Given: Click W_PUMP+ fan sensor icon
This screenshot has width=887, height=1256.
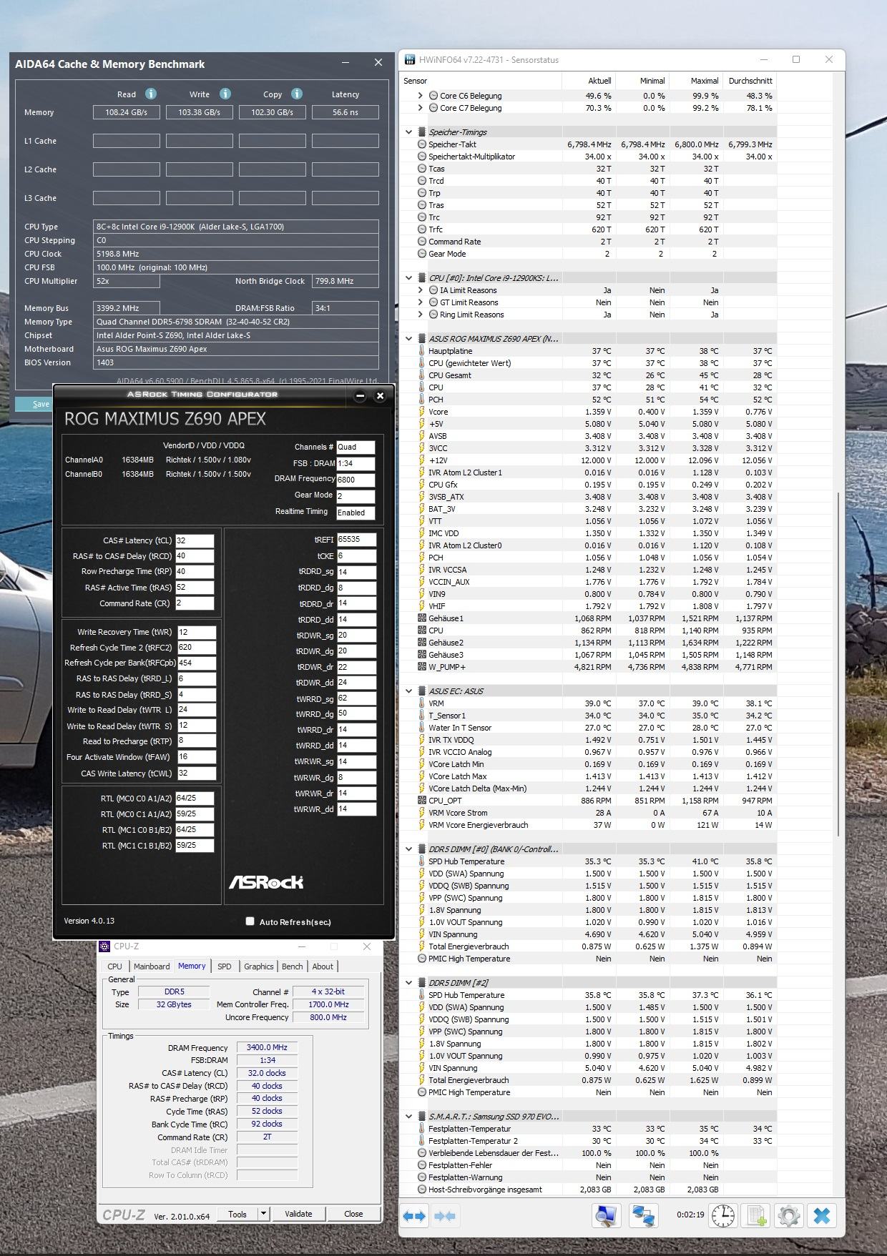Looking at the screenshot, I should (422, 667).
